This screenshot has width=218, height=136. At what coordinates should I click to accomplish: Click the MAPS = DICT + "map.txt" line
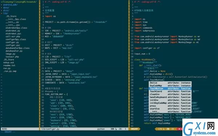pos(58,48)
